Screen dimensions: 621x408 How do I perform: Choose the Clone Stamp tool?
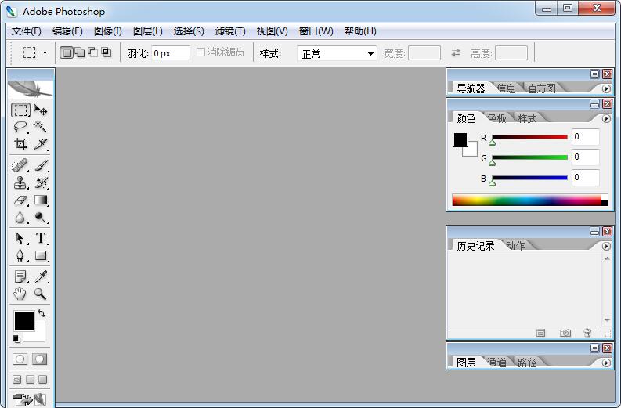click(x=20, y=183)
